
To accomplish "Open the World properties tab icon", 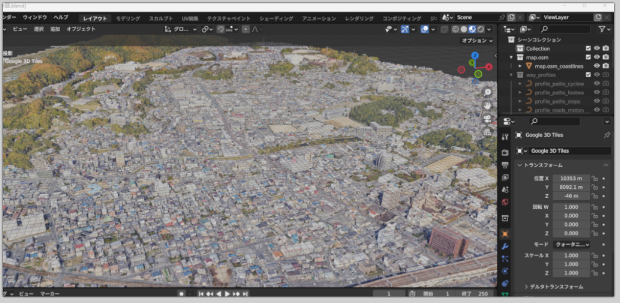I will pyautogui.click(x=505, y=202).
